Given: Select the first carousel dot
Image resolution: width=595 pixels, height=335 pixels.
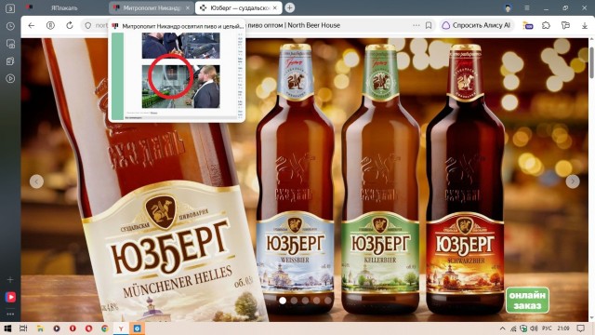Looking at the screenshot, I should pos(283,300).
